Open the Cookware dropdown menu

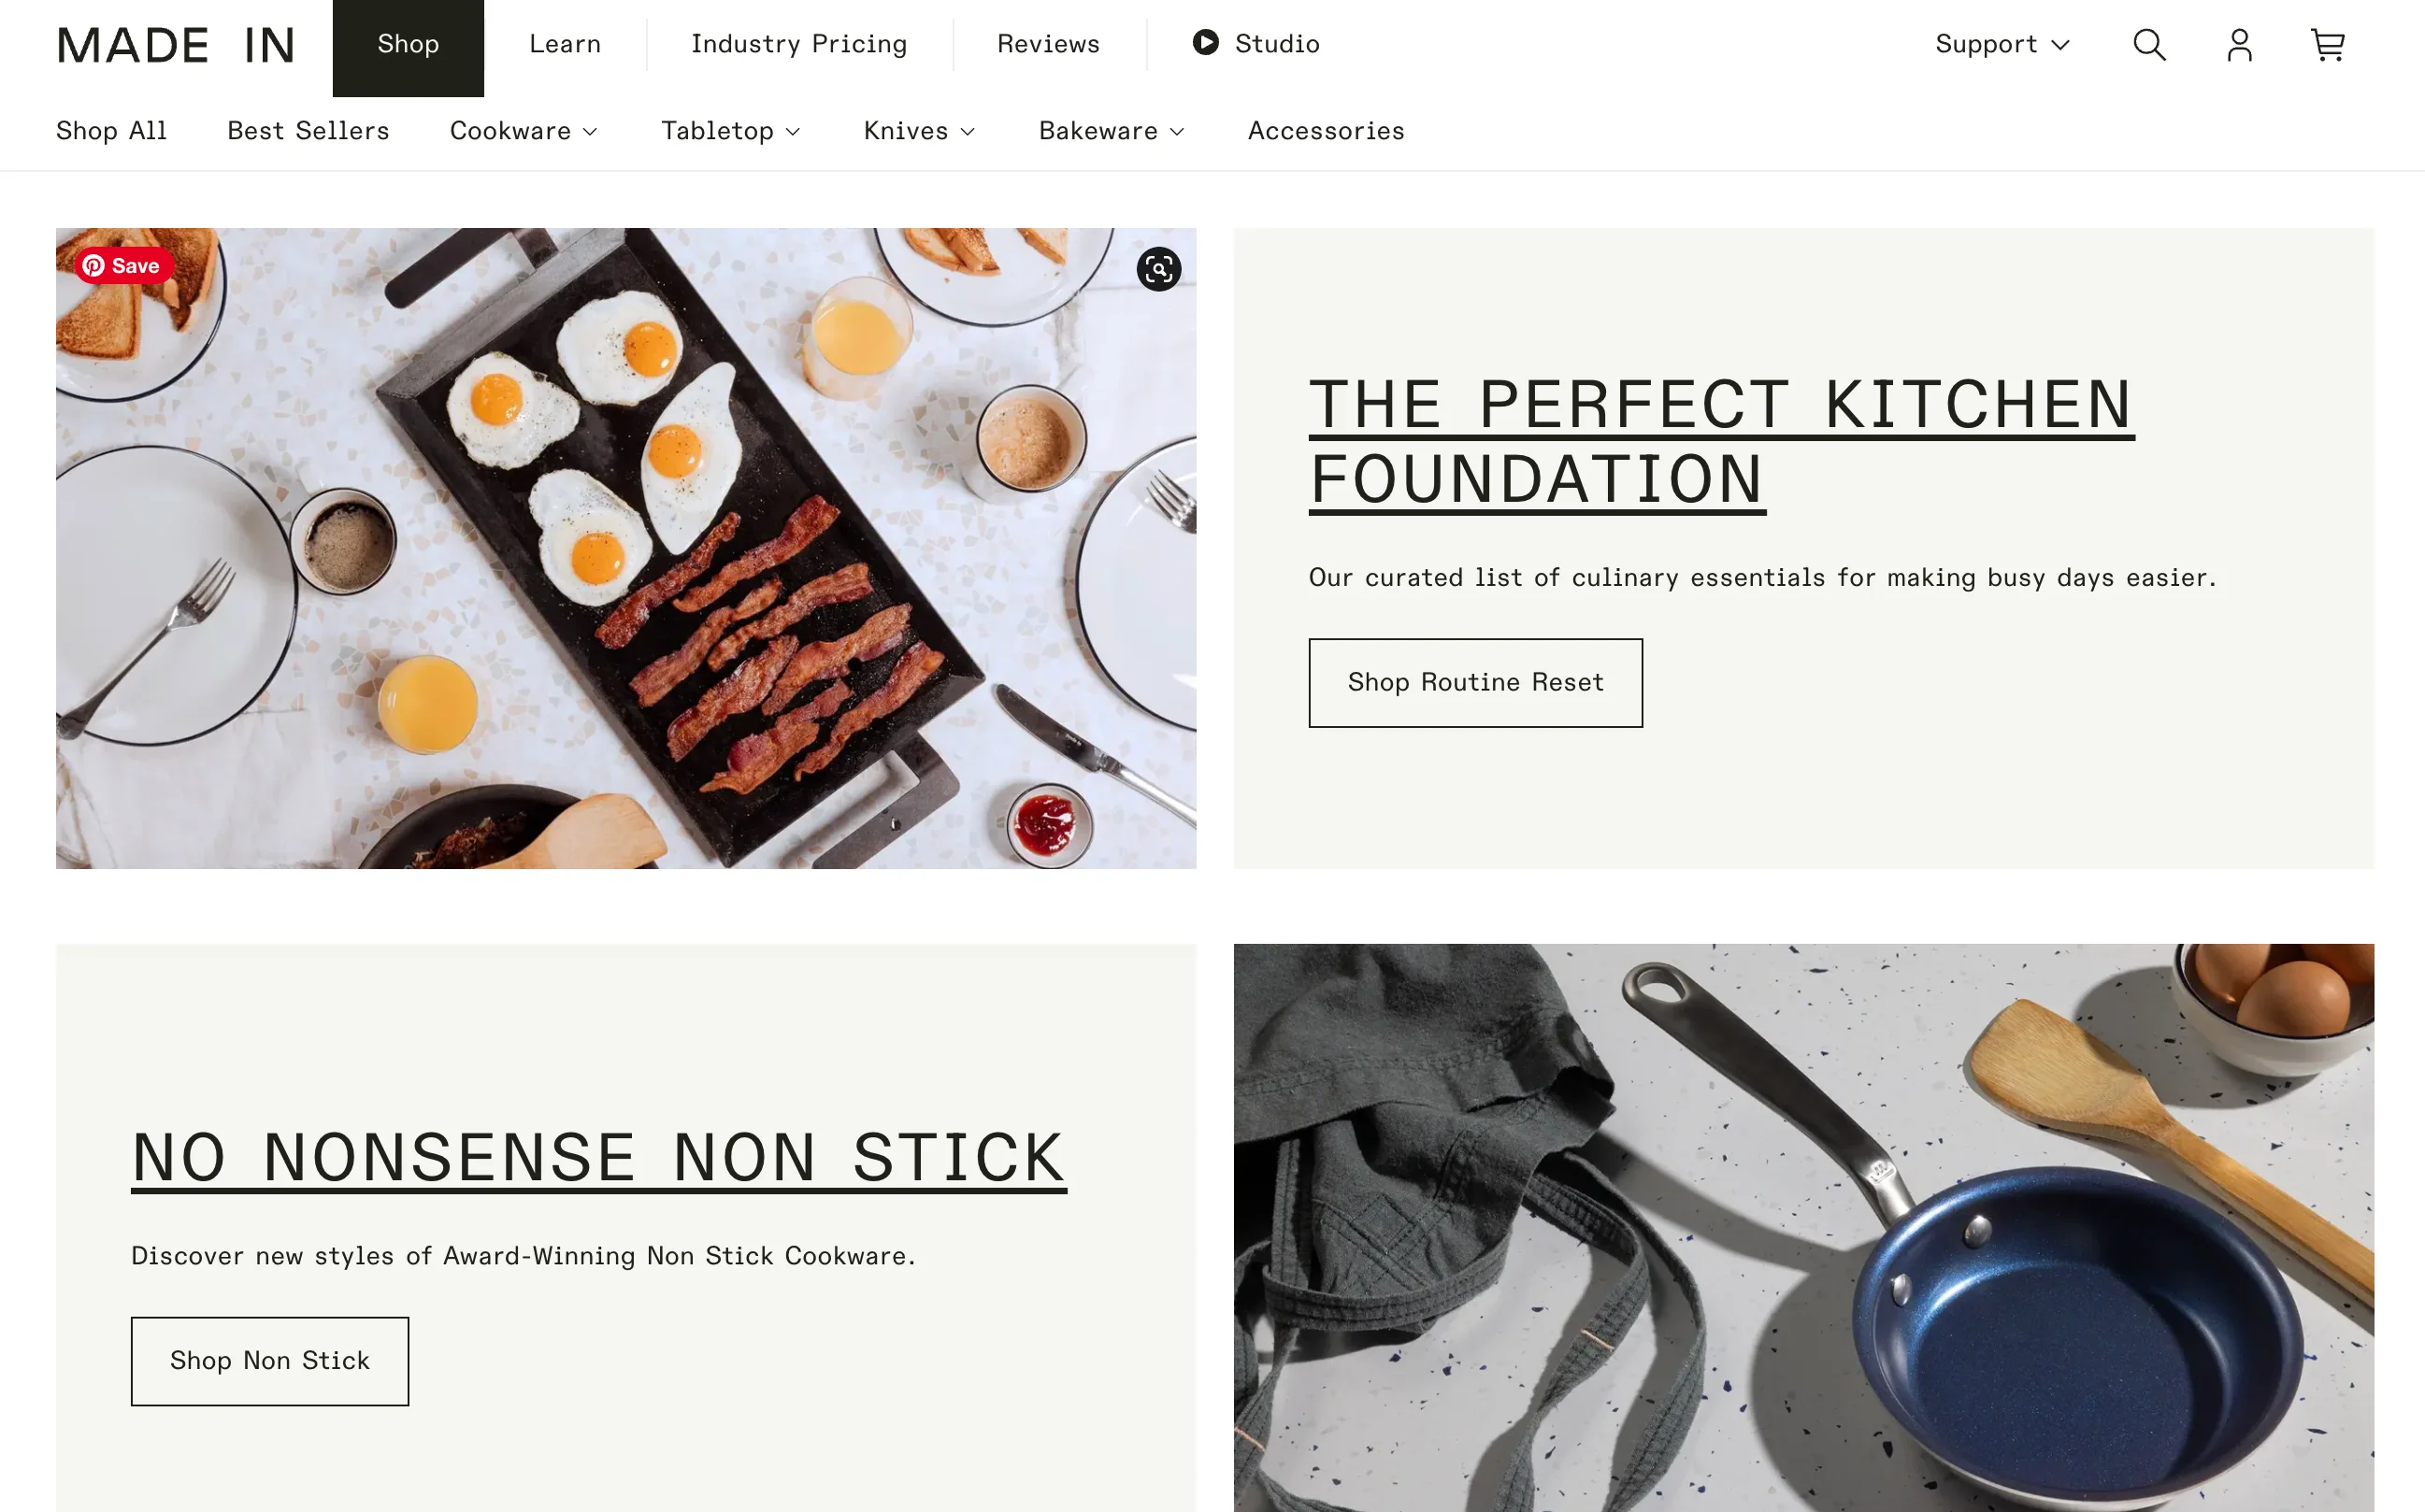pos(524,130)
